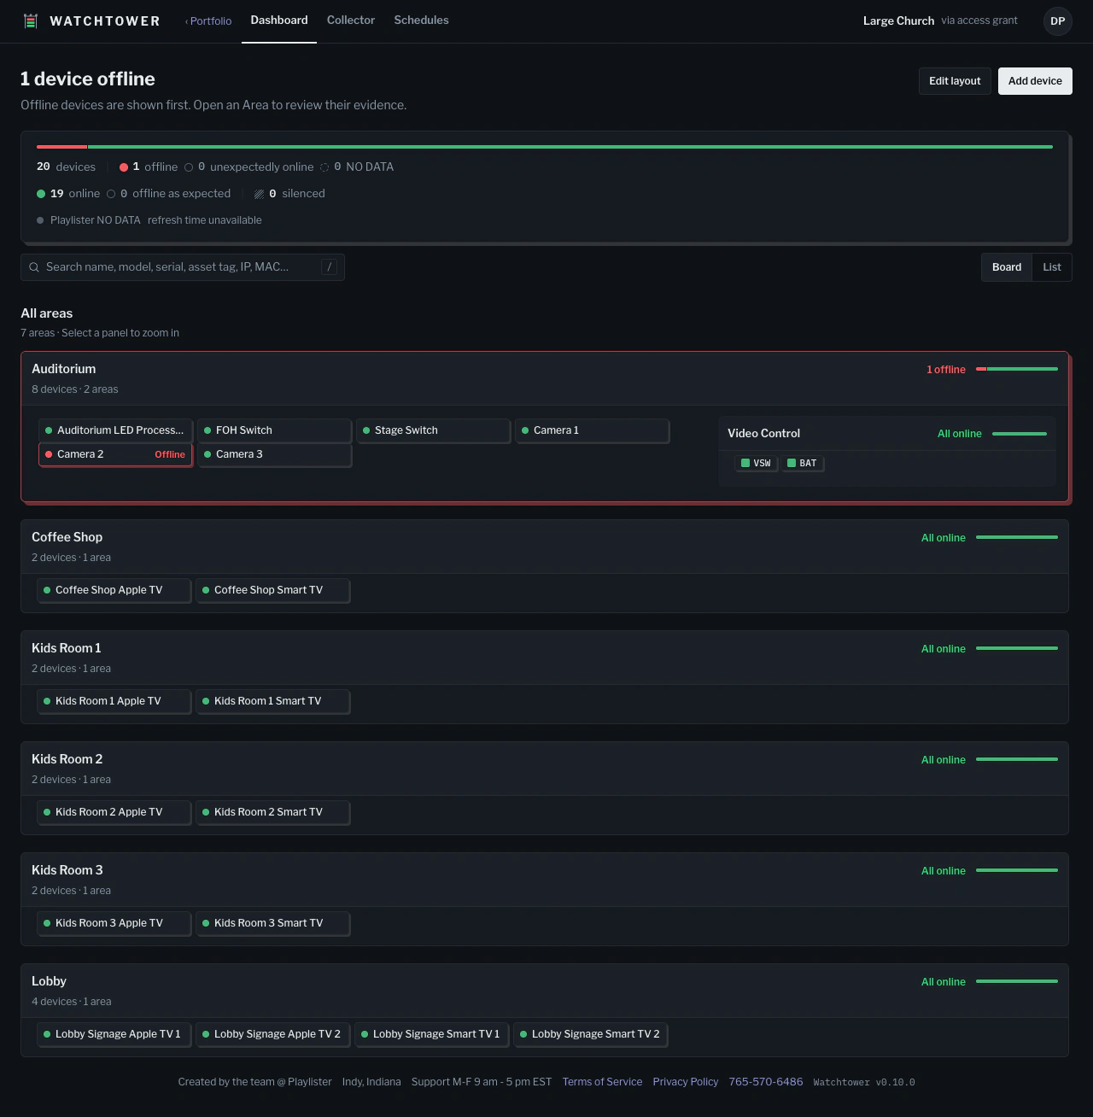This screenshot has width=1093, height=1117.
Task: Open the Collector tab
Action: click(351, 20)
